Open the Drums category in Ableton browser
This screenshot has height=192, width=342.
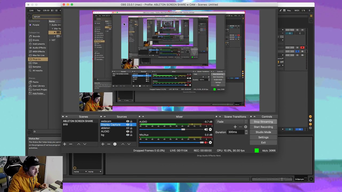click(x=36, y=40)
